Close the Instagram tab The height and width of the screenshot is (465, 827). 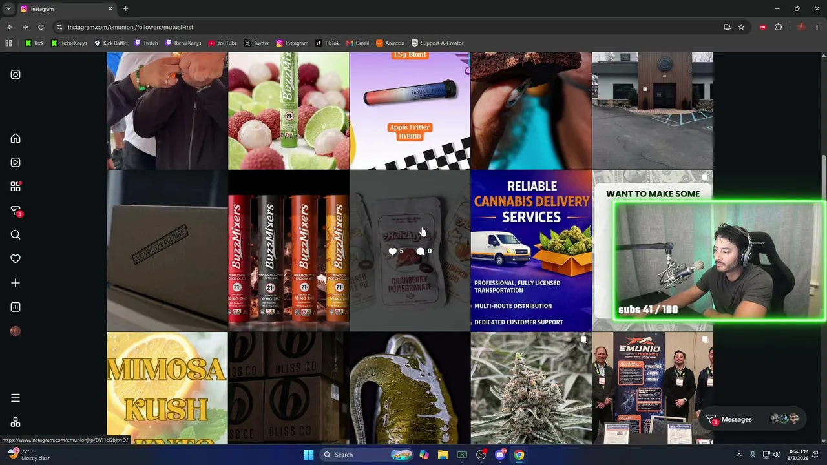tap(110, 9)
